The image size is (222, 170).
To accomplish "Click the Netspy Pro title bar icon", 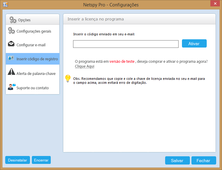I will coord(6,5).
